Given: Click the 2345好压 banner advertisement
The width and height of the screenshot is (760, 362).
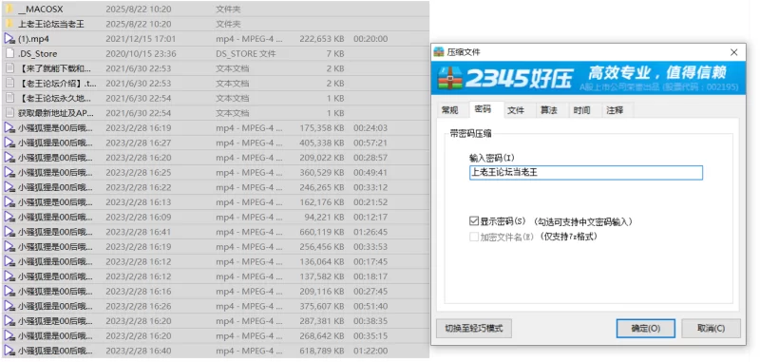Looking at the screenshot, I should pyautogui.click(x=588, y=78).
